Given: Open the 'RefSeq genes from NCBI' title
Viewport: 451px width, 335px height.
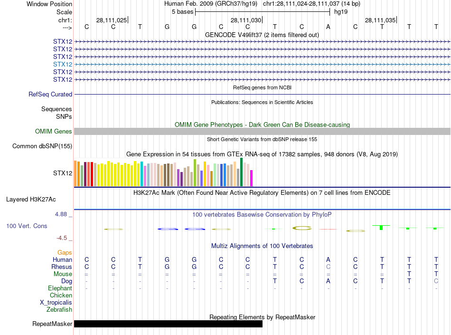Looking at the screenshot, I should pos(262,88).
